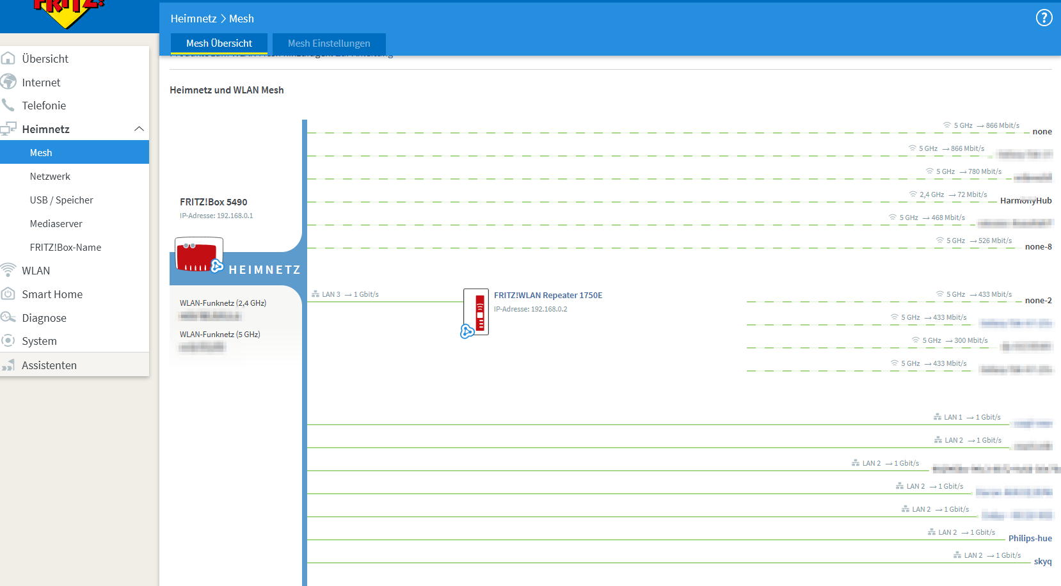Click the Heimnetz computer network icon
The width and height of the screenshot is (1061, 586).
[x=8, y=129]
